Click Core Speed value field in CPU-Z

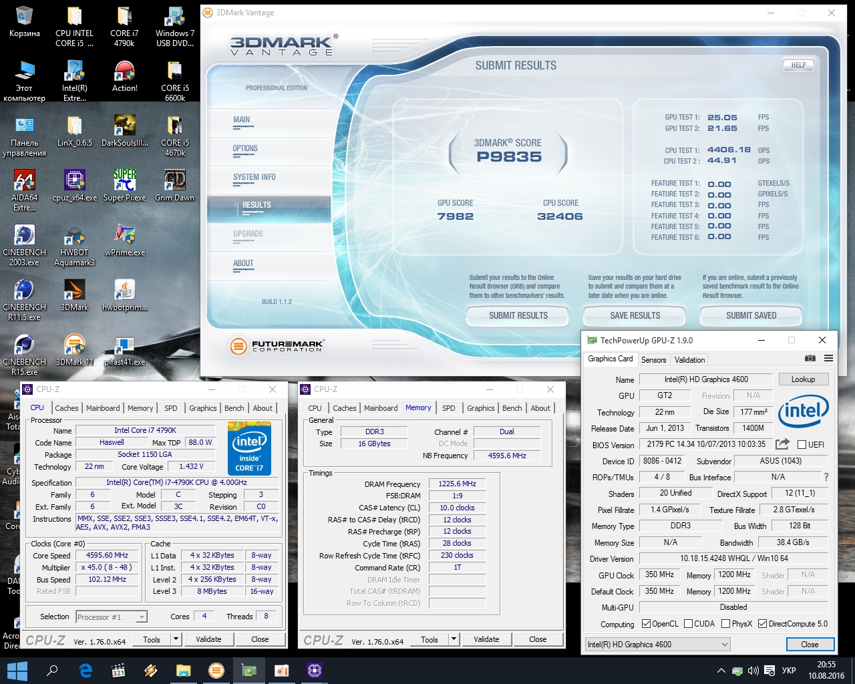click(107, 556)
